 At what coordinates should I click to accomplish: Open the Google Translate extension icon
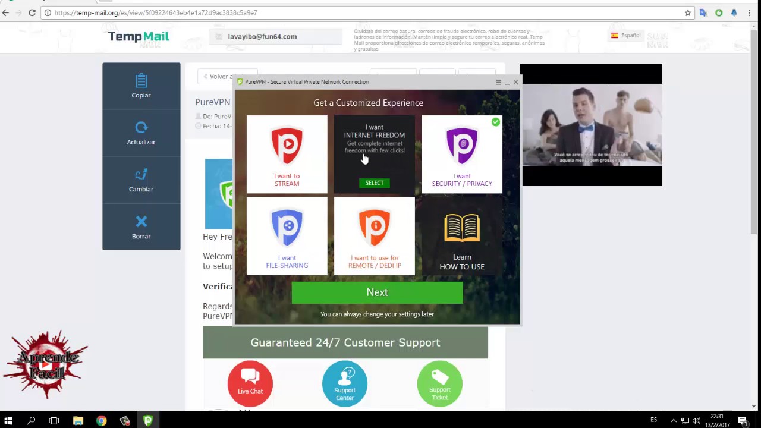(703, 12)
